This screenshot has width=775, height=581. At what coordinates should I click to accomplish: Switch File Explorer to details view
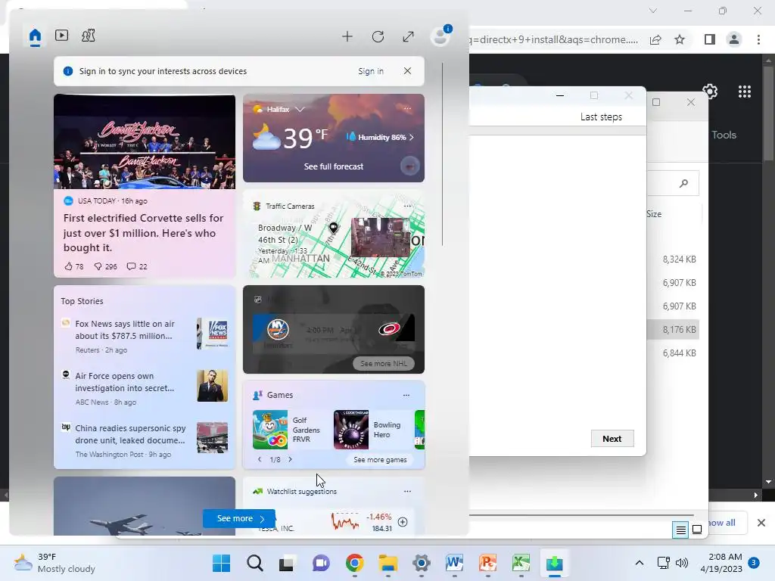click(x=680, y=530)
